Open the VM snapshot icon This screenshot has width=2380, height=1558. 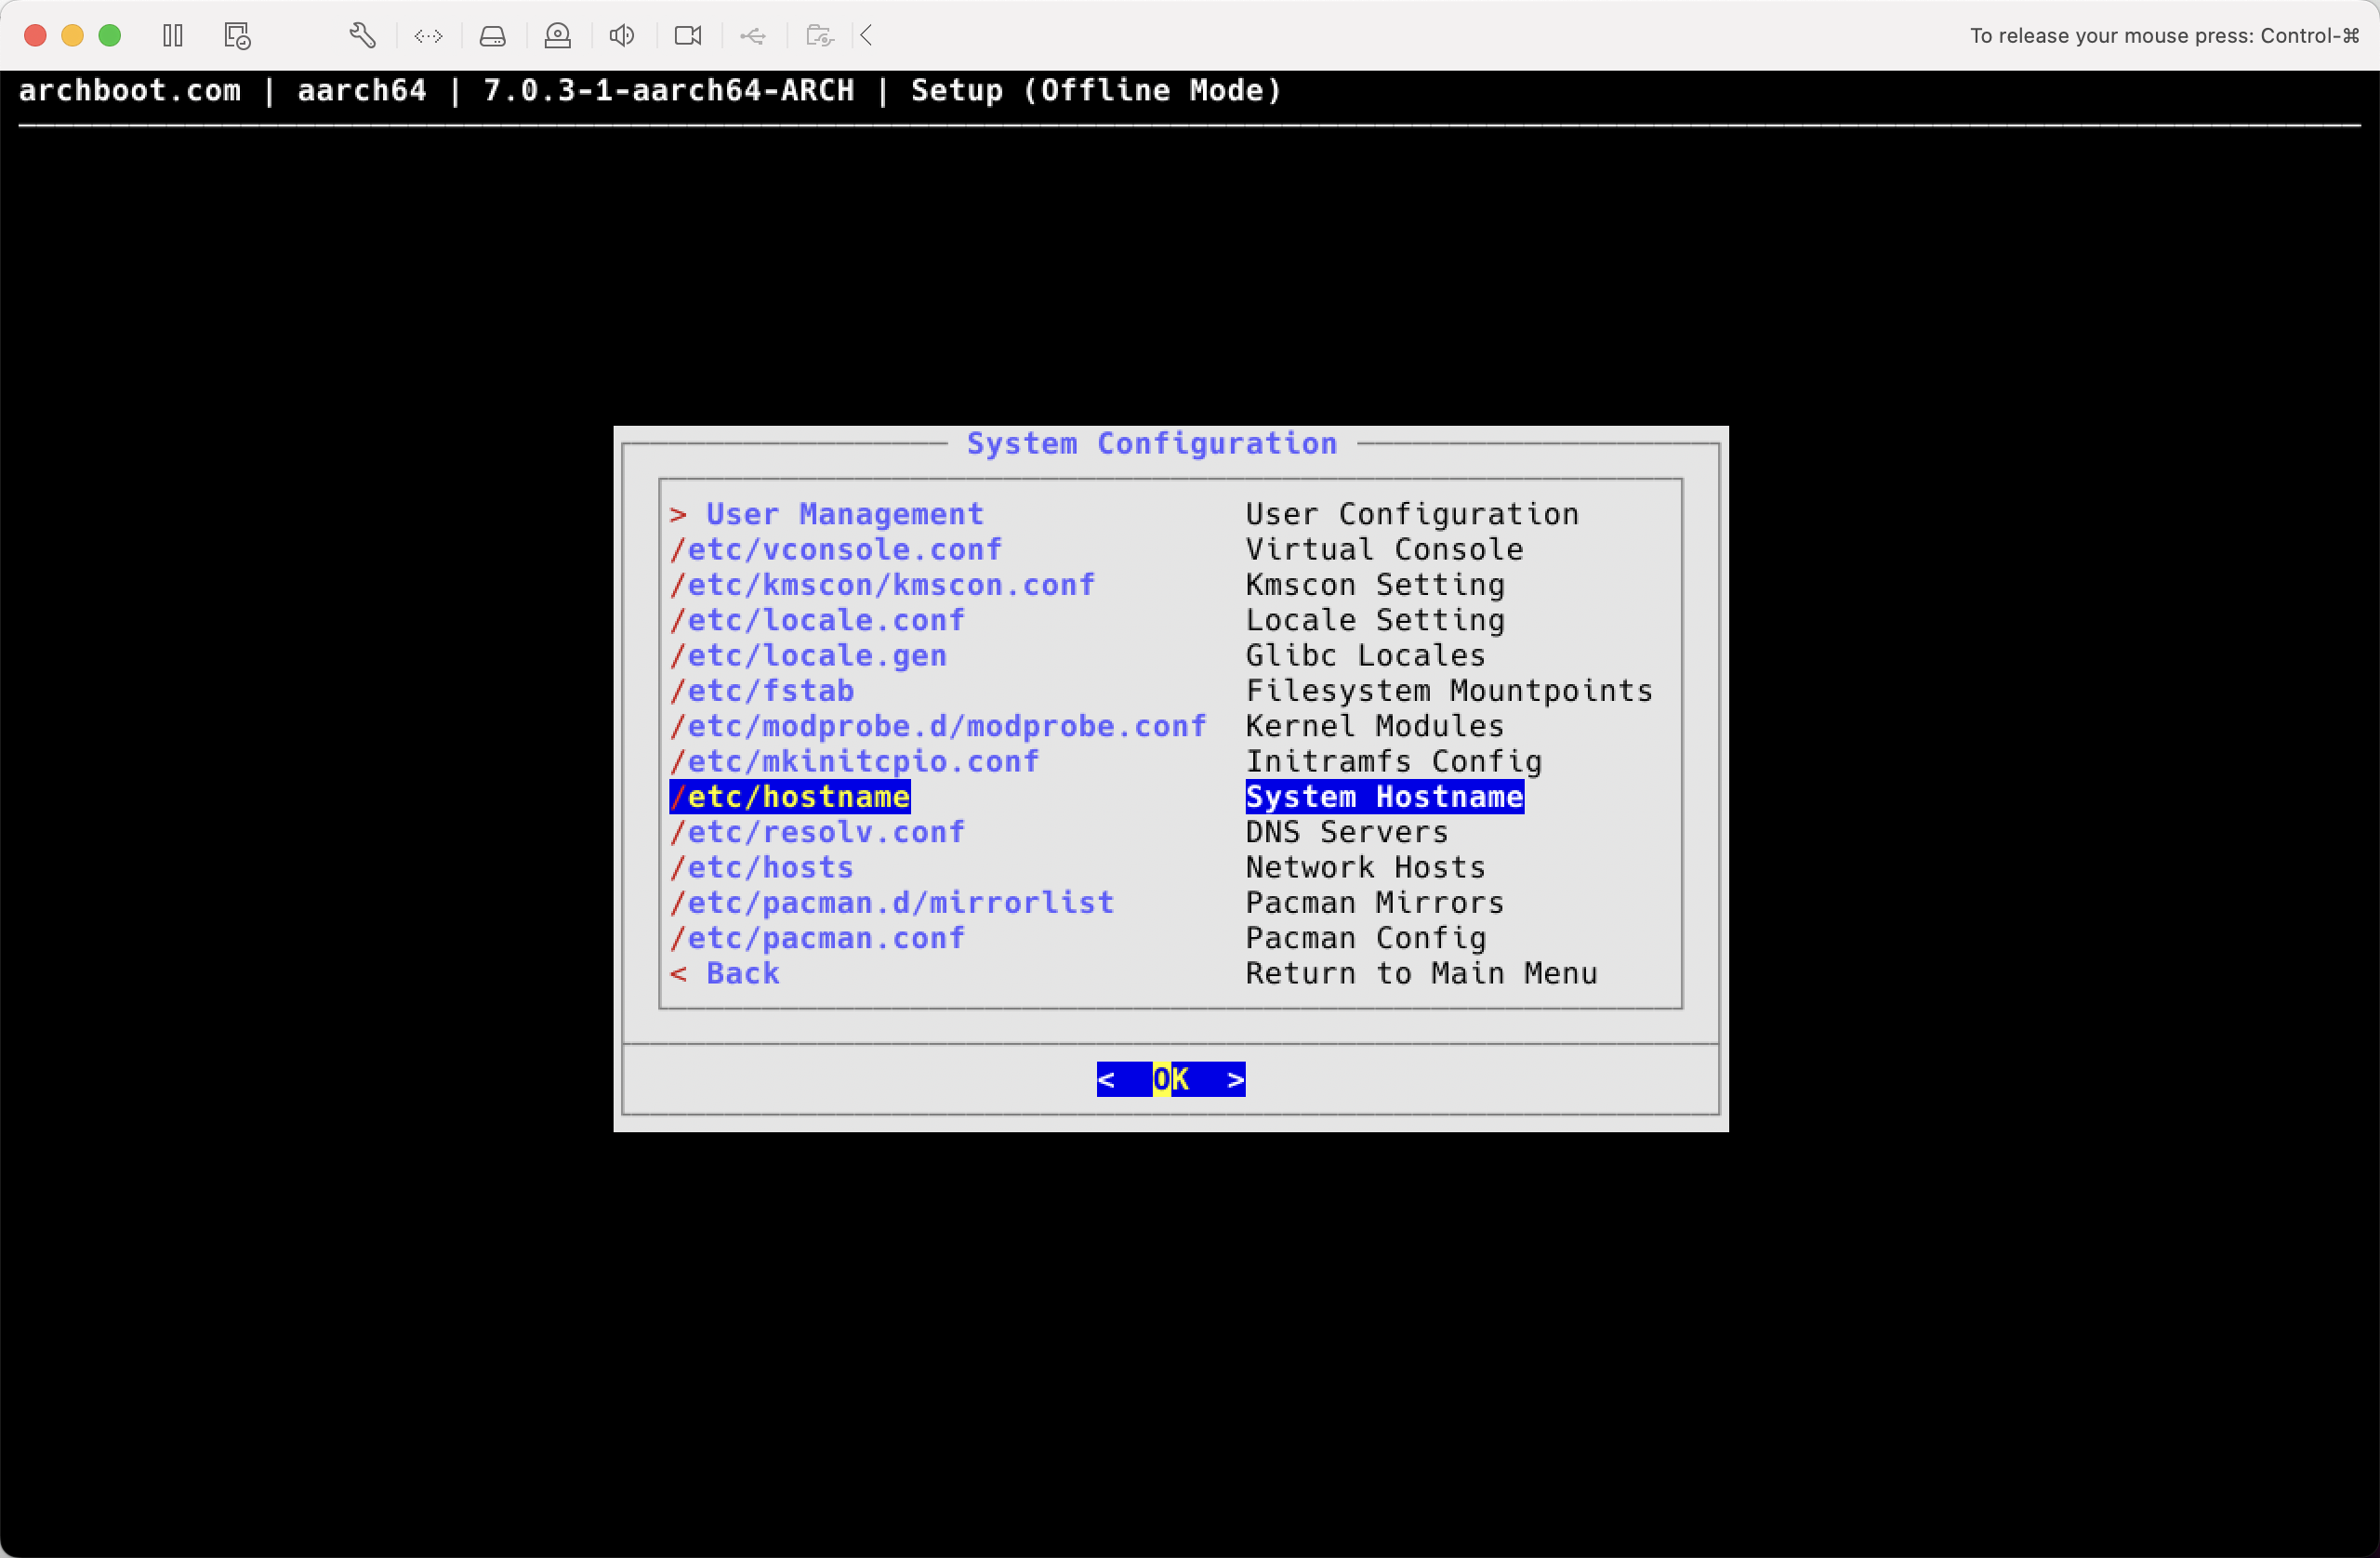pyautogui.click(x=237, y=36)
